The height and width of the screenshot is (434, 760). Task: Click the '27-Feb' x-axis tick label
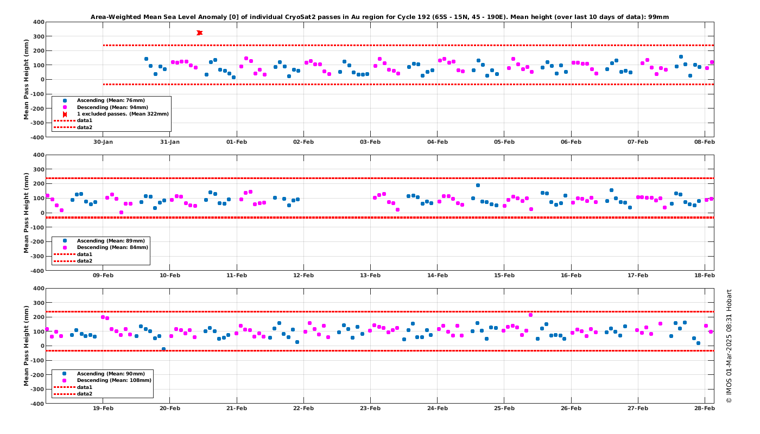coord(638,409)
